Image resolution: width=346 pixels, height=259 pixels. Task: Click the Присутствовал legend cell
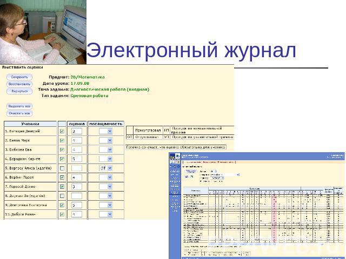coord(148,131)
